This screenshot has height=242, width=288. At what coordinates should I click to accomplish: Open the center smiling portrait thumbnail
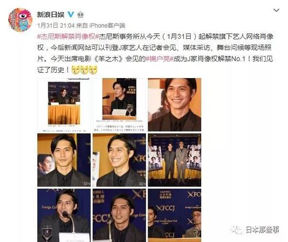click(119, 160)
